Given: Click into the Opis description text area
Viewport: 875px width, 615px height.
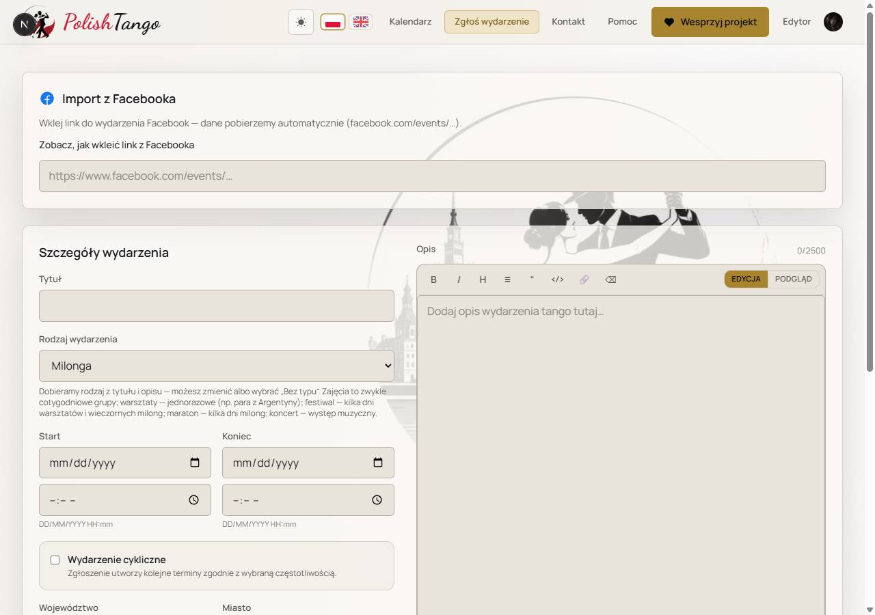Looking at the screenshot, I should (621, 455).
